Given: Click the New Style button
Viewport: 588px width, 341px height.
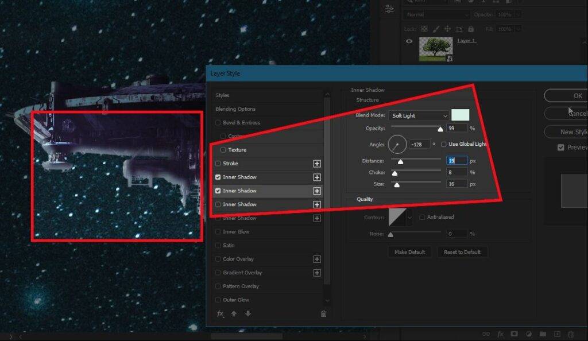Looking at the screenshot, I should [x=566, y=132].
